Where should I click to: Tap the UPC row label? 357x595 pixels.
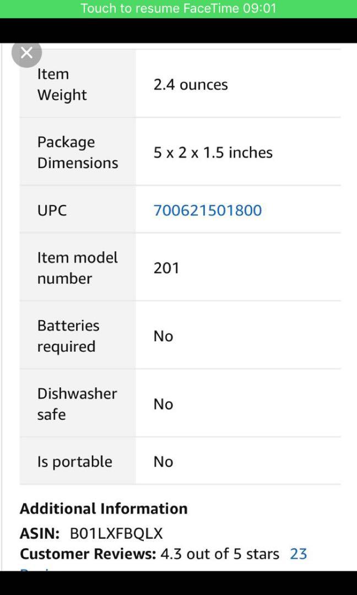click(x=52, y=210)
